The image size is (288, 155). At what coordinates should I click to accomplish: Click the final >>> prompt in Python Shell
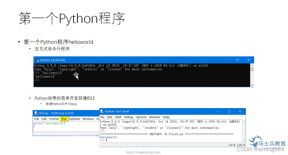coord(102,140)
